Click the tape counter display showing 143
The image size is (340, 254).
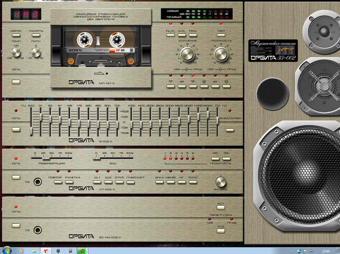[26, 14]
